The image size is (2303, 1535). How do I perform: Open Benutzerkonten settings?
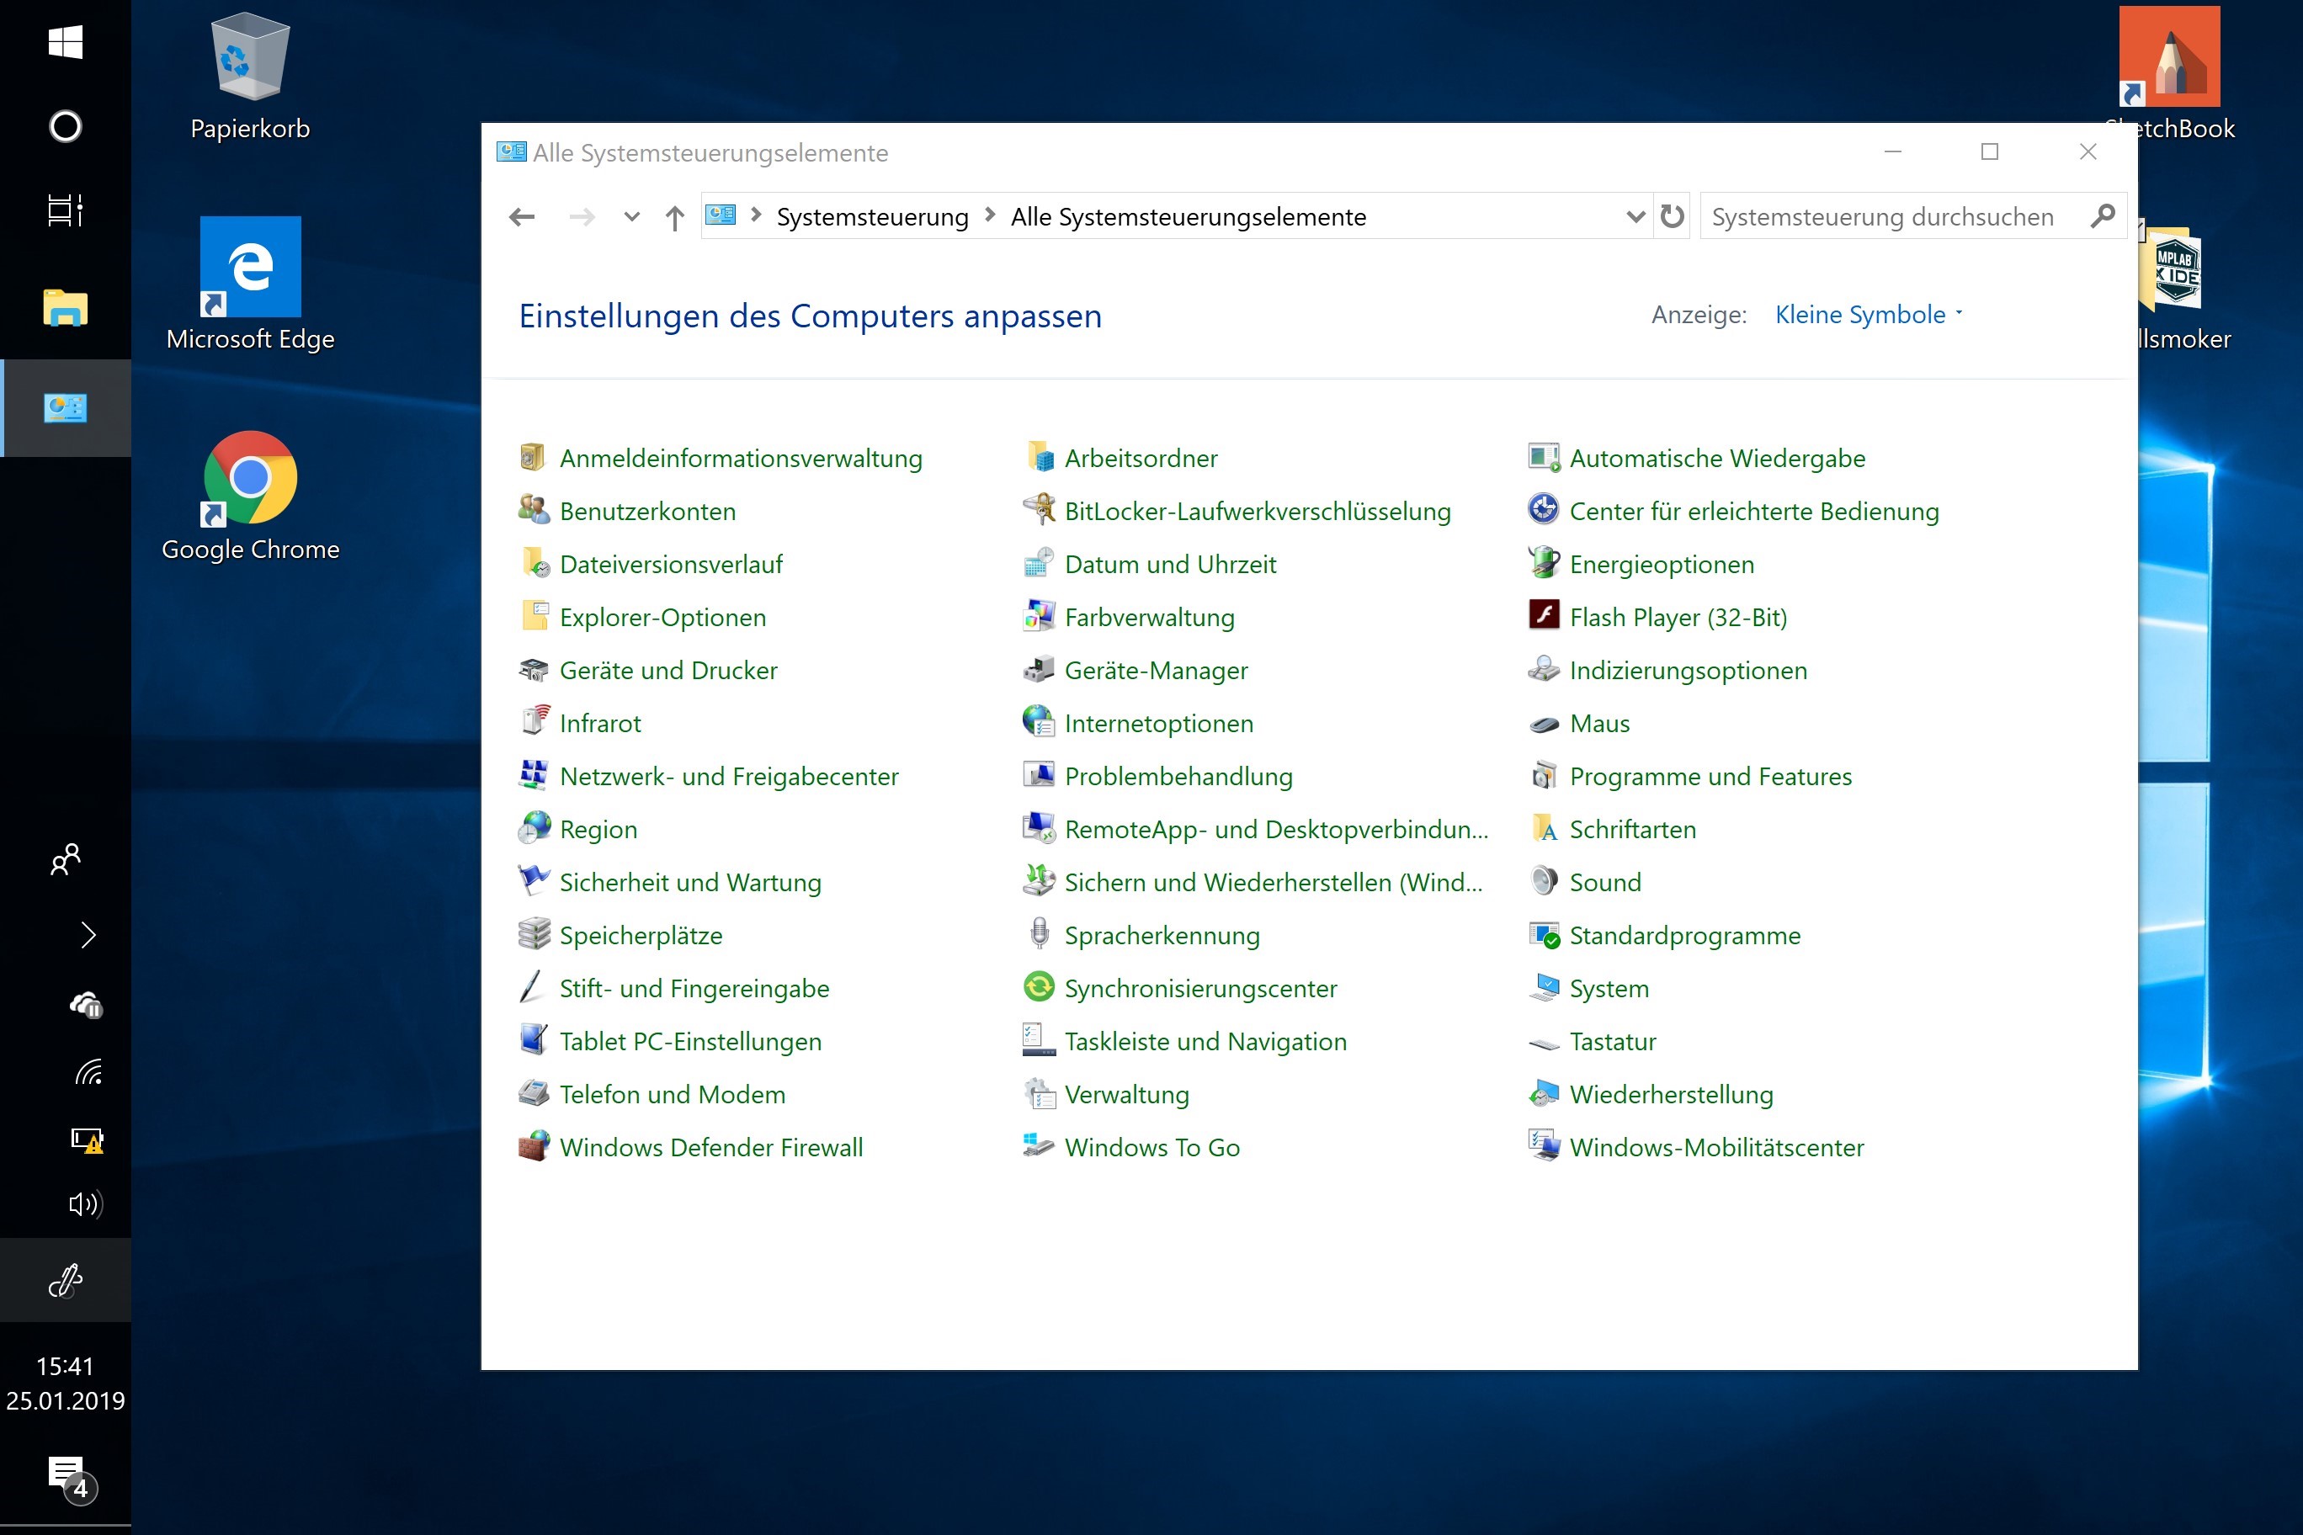[x=647, y=510]
